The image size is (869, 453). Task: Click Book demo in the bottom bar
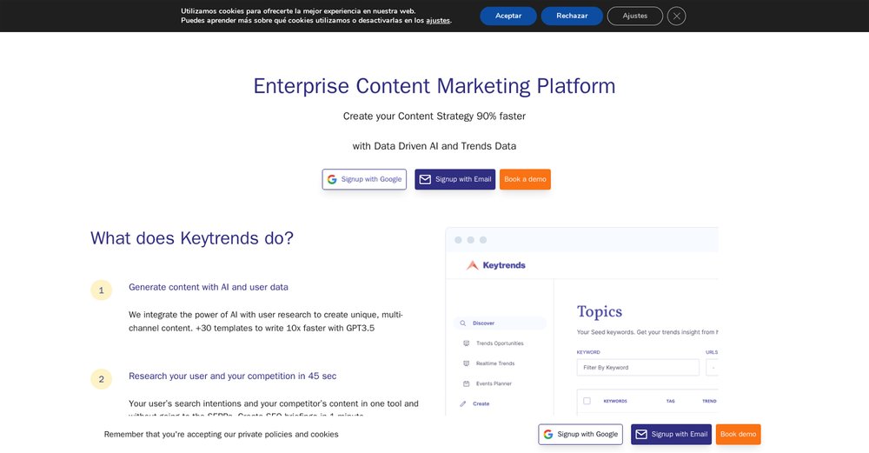738,434
